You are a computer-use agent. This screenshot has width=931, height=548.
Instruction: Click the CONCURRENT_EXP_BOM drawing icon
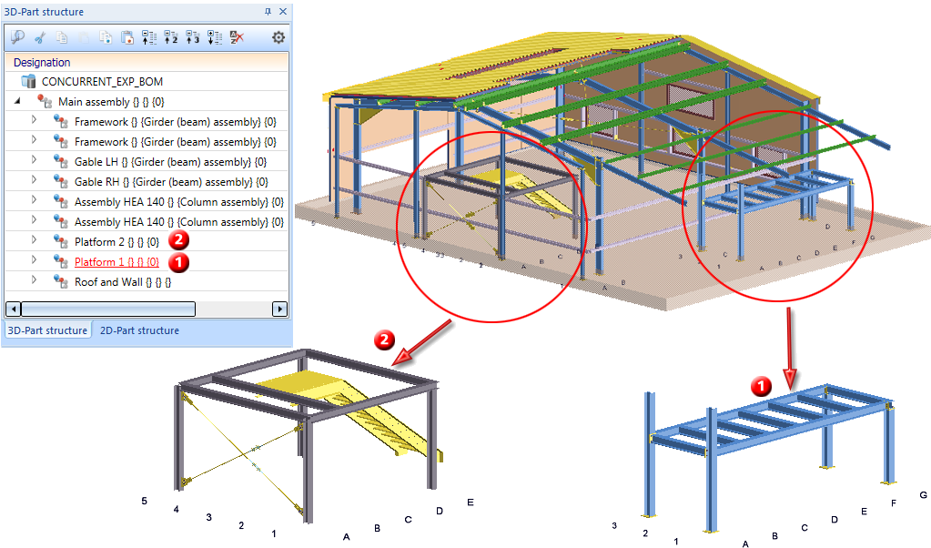coord(28,81)
